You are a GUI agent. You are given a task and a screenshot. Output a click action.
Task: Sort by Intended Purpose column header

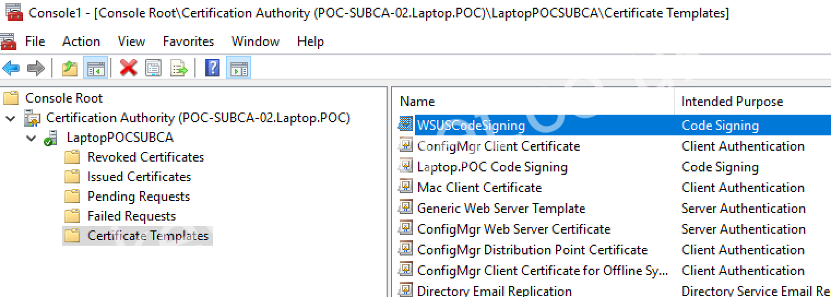click(732, 102)
